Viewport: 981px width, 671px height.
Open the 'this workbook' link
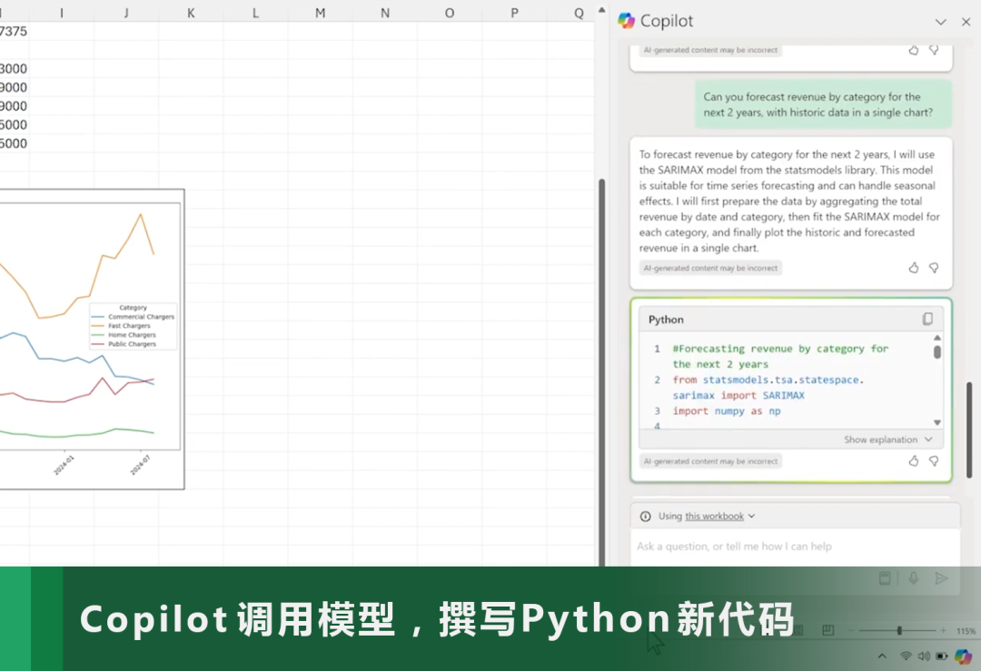[x=714, y=516]
